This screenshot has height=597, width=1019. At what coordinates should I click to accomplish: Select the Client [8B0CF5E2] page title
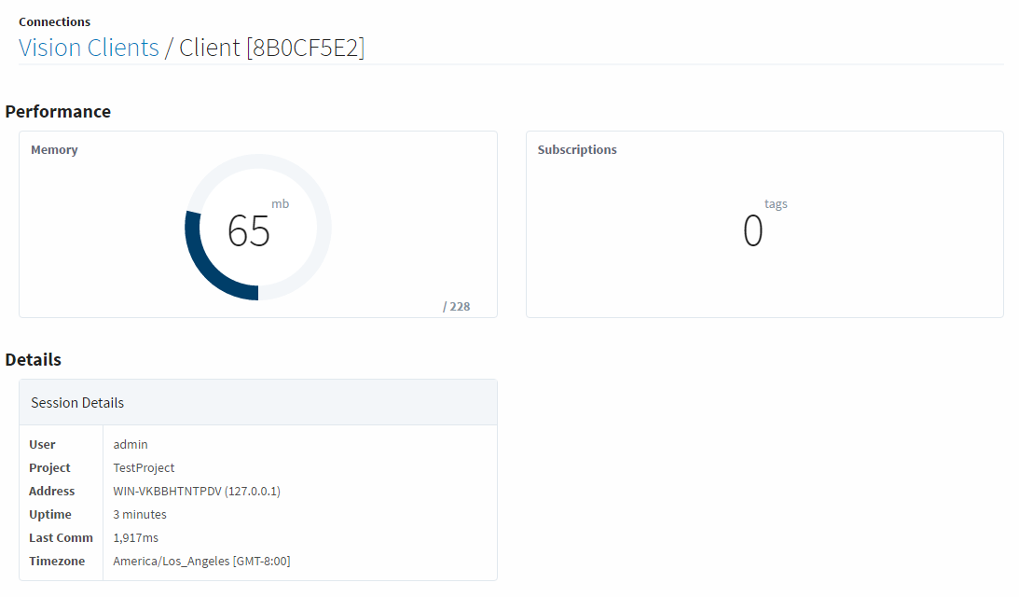pos(271,48)
